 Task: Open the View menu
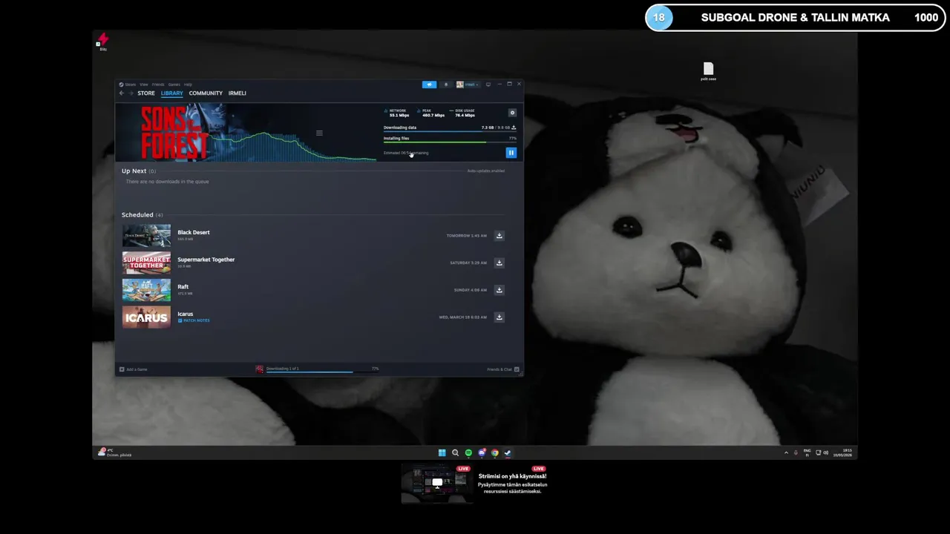[144, 85]
